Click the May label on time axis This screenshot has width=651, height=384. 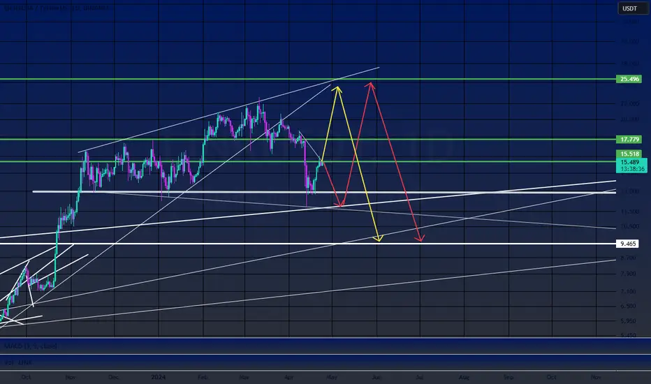pos(332,377)
